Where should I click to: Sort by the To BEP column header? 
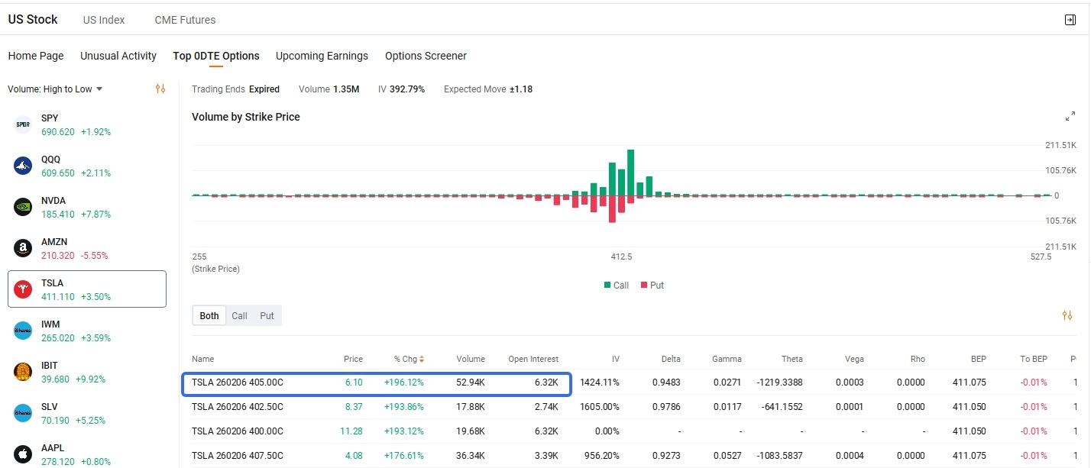(x=1034, y=359)
